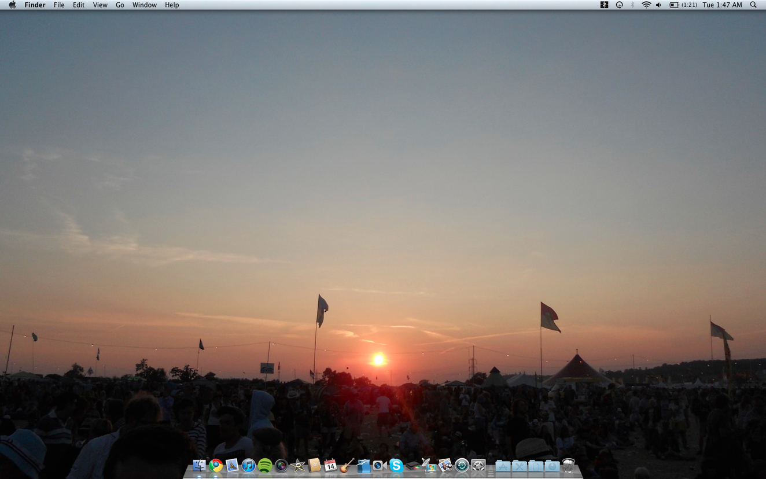Open the Finder menu
Image resolution: width=766 pixels, height=479 pixels.
coord(35,5)
